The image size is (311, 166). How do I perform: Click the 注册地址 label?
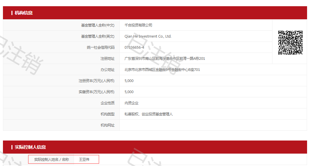(x=108, y=58)
